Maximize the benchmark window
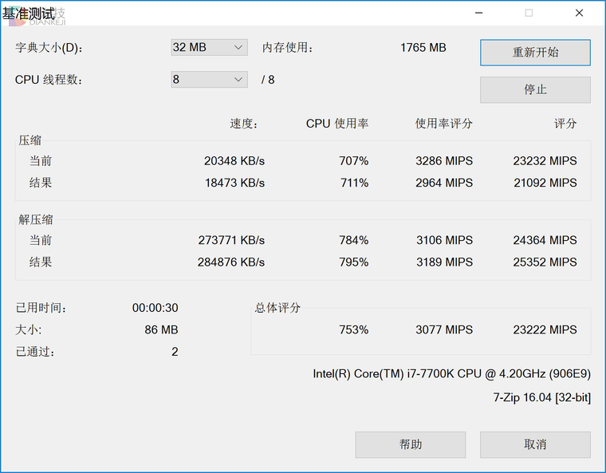 coord(529,13)
